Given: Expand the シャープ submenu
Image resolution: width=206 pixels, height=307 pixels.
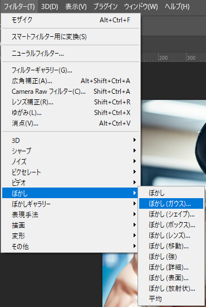Looking at the screenshot, I should 71,151.
